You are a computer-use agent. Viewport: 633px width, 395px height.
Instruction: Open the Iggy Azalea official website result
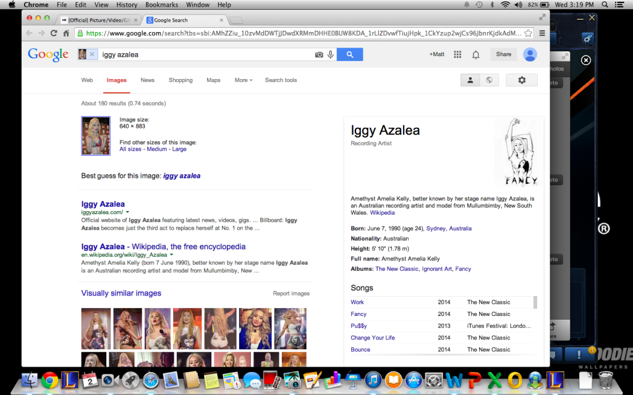[103, 204]
